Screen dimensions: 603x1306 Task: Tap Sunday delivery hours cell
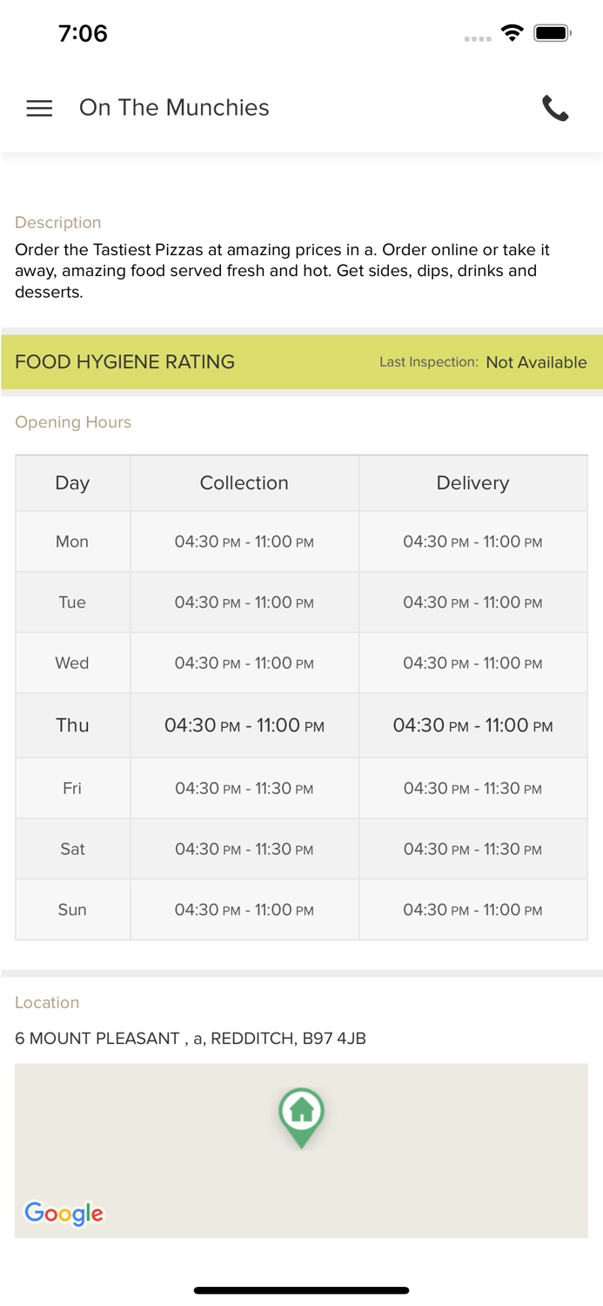(472, 910)
